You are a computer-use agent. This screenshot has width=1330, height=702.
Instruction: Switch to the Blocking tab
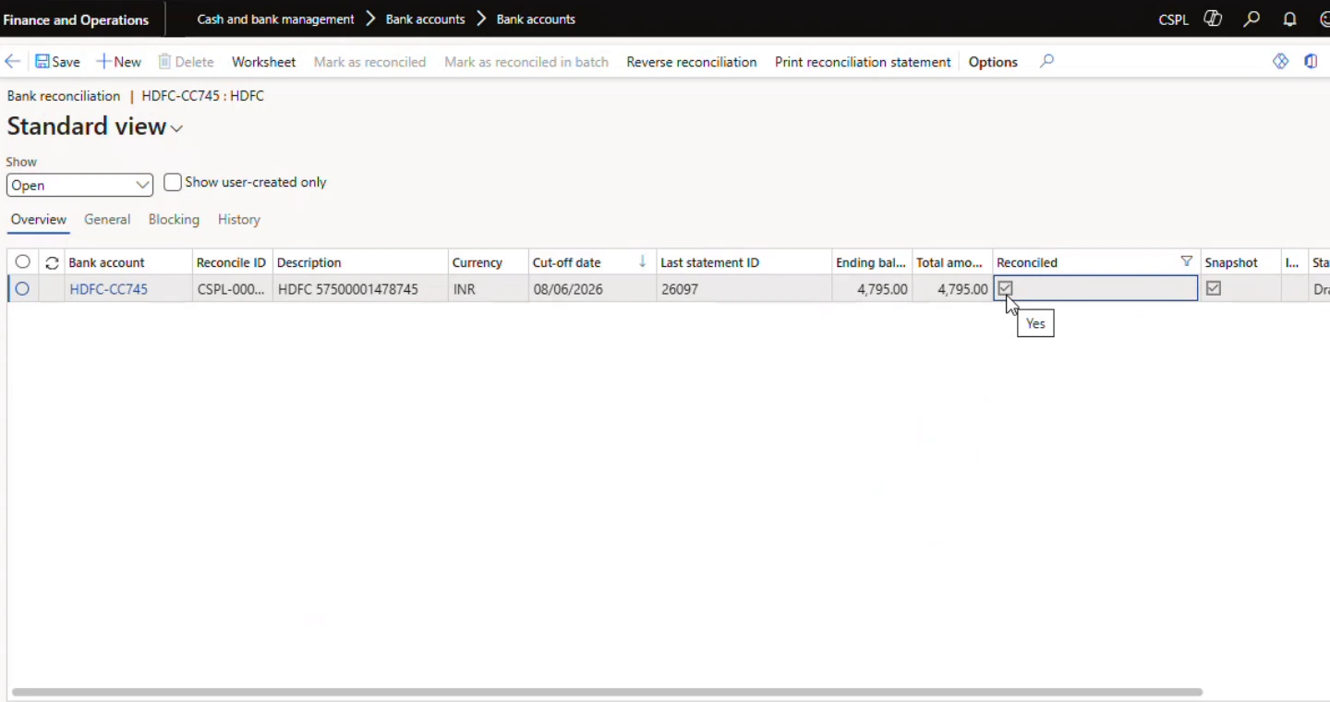click(174, 220)
